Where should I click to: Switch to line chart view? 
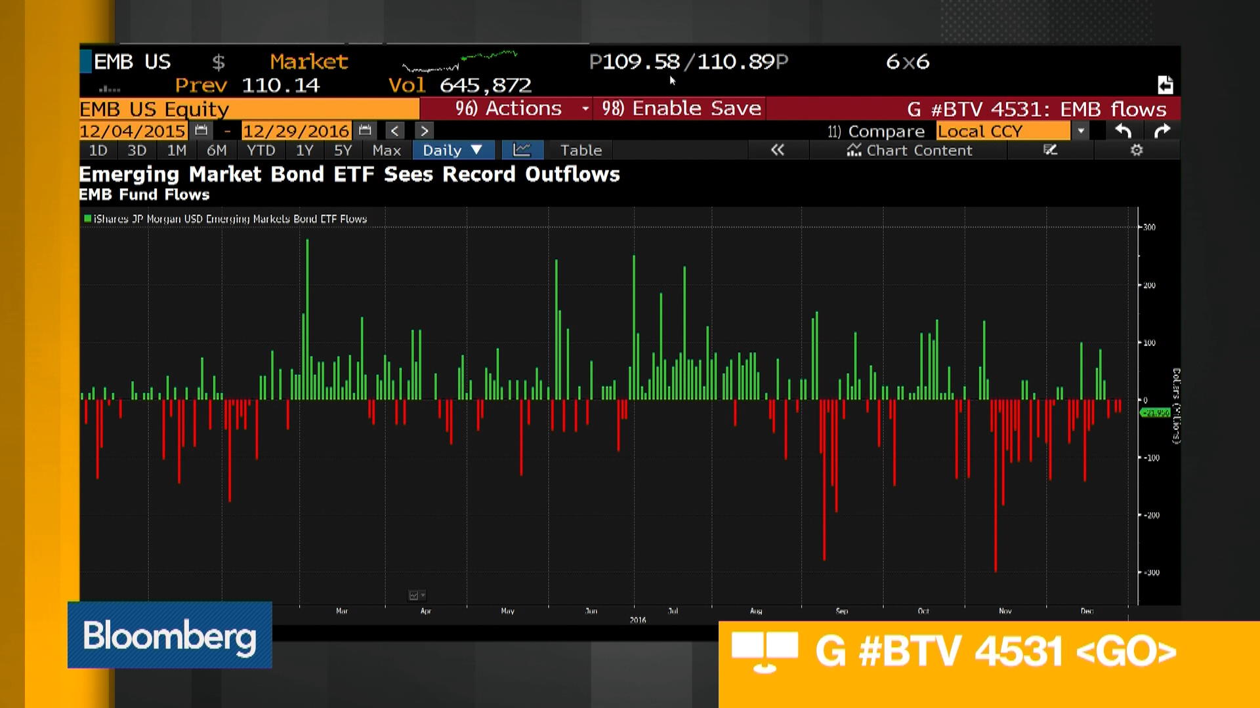(x=522, y=150)
